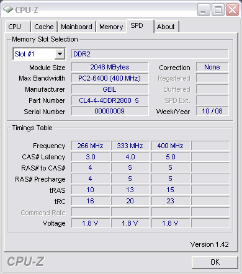The height and width of the screenshot is (274, 242).
Task: Click the empty SPD Ext. field
Action: (x=212, y=100)
